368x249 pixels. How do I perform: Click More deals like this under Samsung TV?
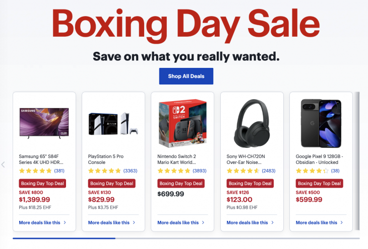tap(42, 222)
